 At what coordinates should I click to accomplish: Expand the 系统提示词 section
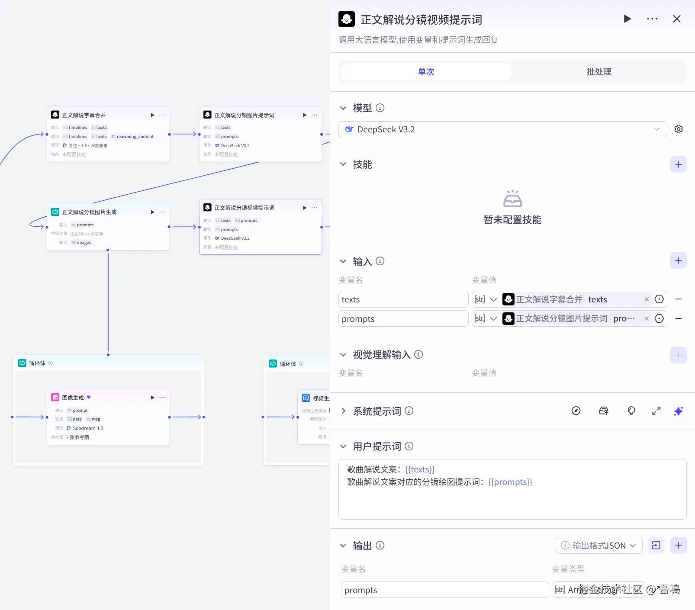coord(343,411)
